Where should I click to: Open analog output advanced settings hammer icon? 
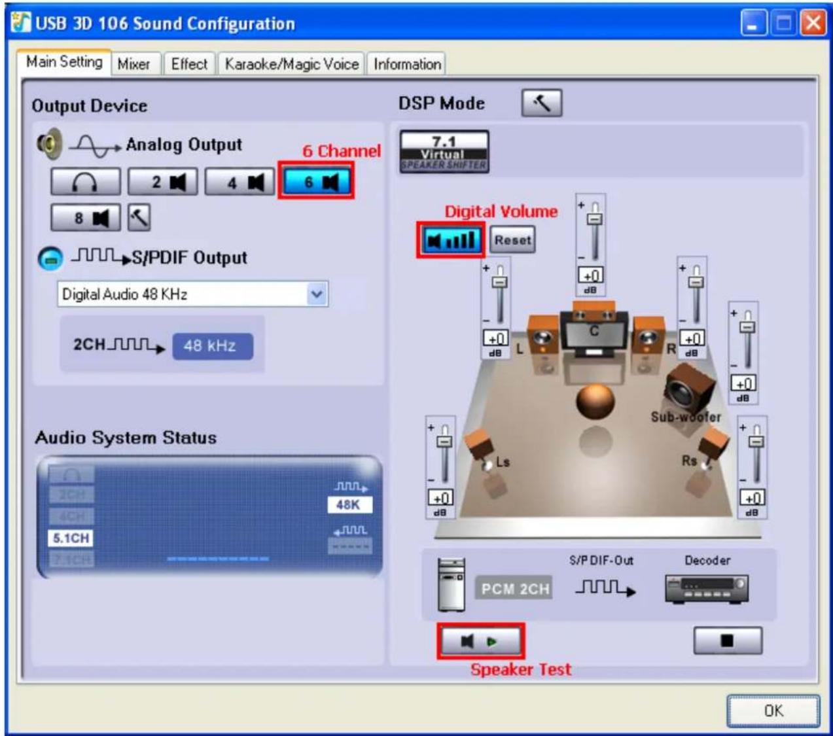tap(138, 218)
